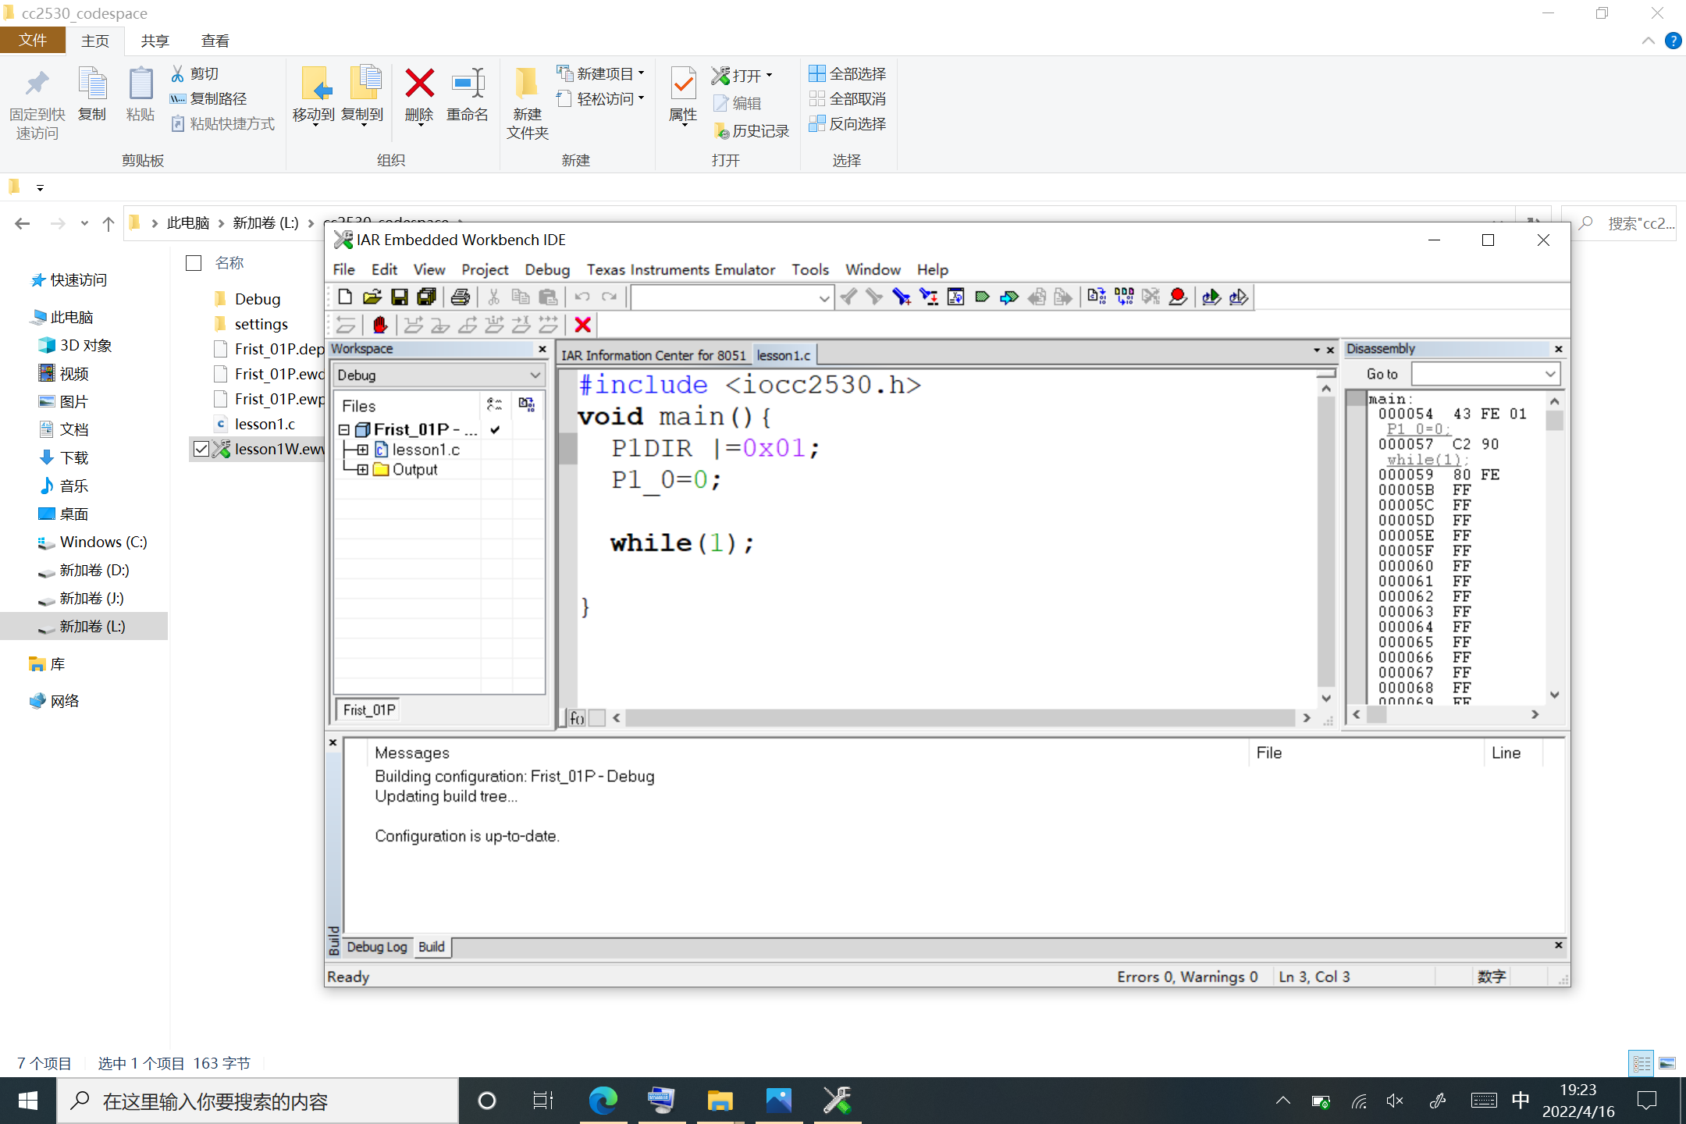Click the Undo arrow in IAR toolbar
Screen dimensions: 1686x1124
point(582,297)
